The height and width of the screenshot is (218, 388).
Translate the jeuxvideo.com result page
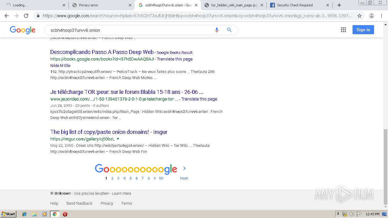pos(199,99)
